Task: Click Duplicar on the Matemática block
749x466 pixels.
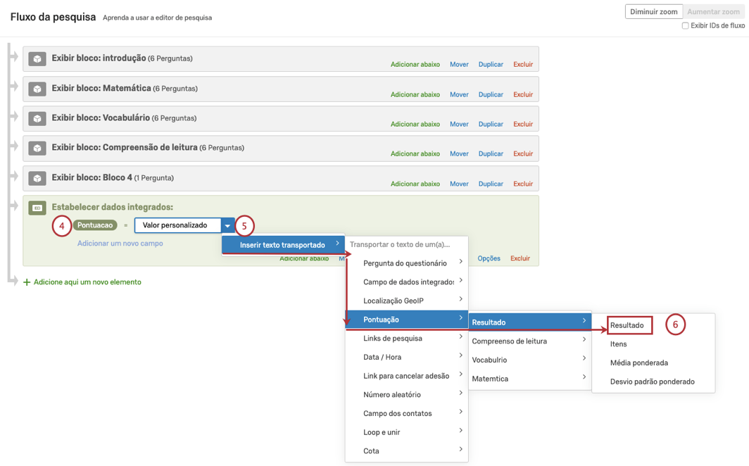Action: click(491, 94)
